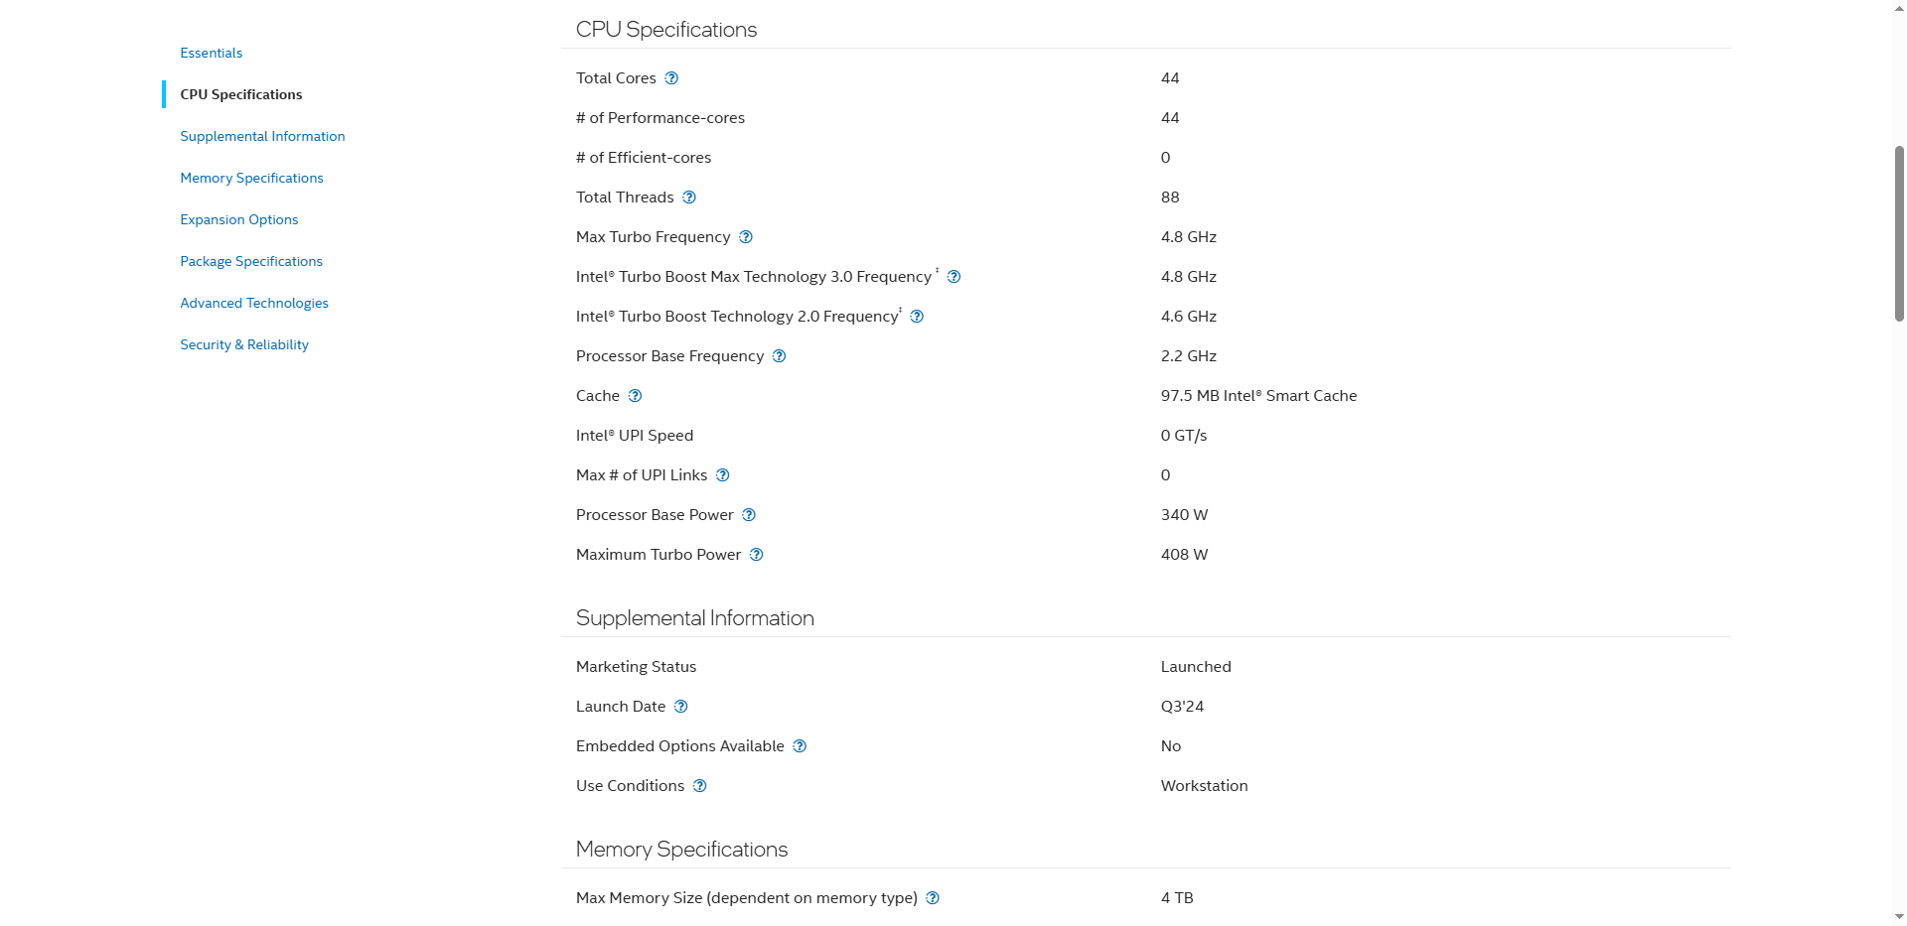Open the help icon next to Total Cores

pos(671,78)
